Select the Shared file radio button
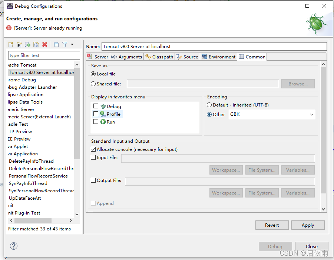The height and width of the screenshot is (260, 334). point(93,84)
